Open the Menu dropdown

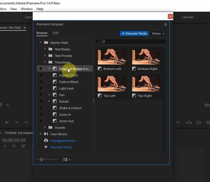click(158, 33)
